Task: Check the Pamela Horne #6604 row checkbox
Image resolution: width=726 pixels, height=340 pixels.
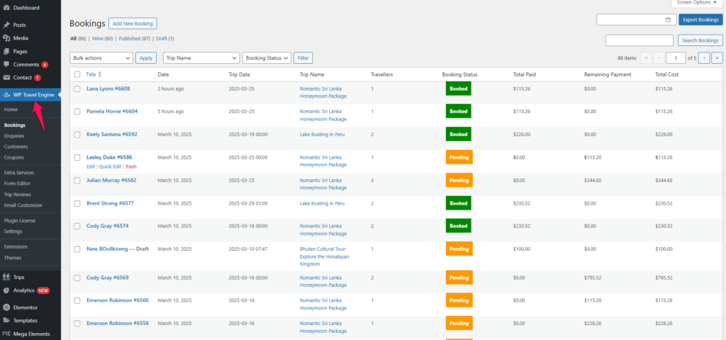Action: coord(77,111)
